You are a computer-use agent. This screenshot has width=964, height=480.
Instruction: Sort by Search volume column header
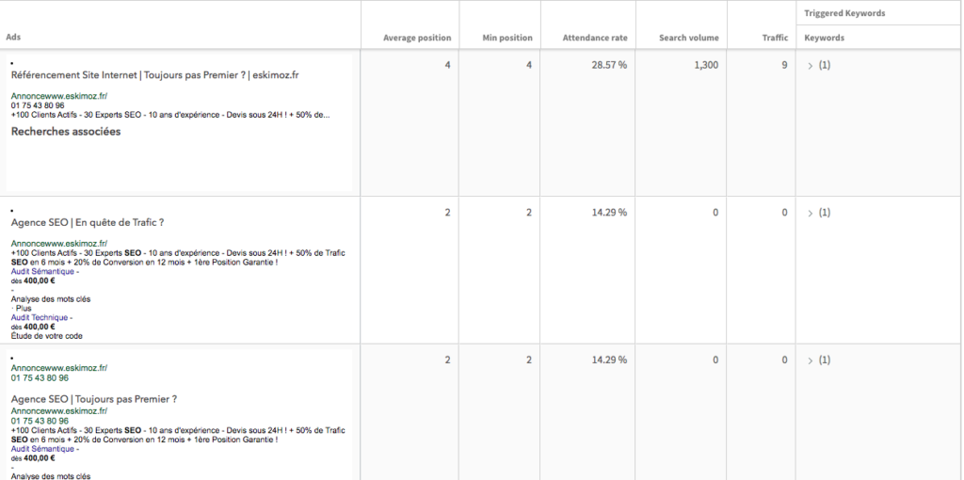[x=688, y=38]
